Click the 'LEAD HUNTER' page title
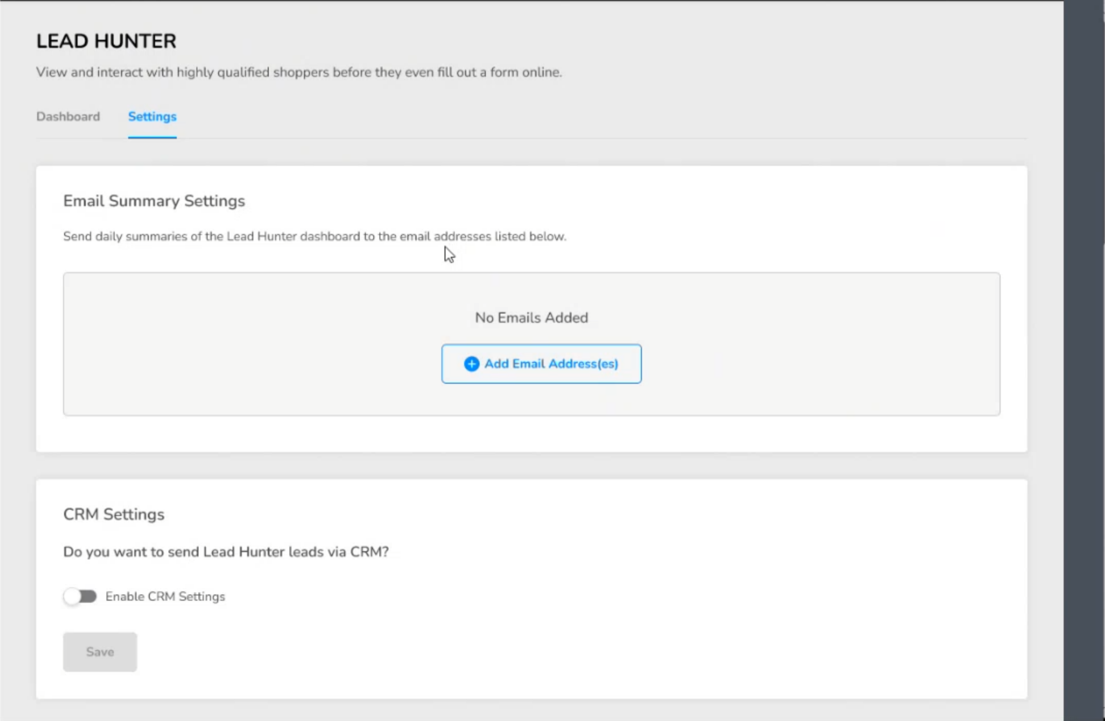Screen dimensions: 1105x721 (x=106, y=41)
